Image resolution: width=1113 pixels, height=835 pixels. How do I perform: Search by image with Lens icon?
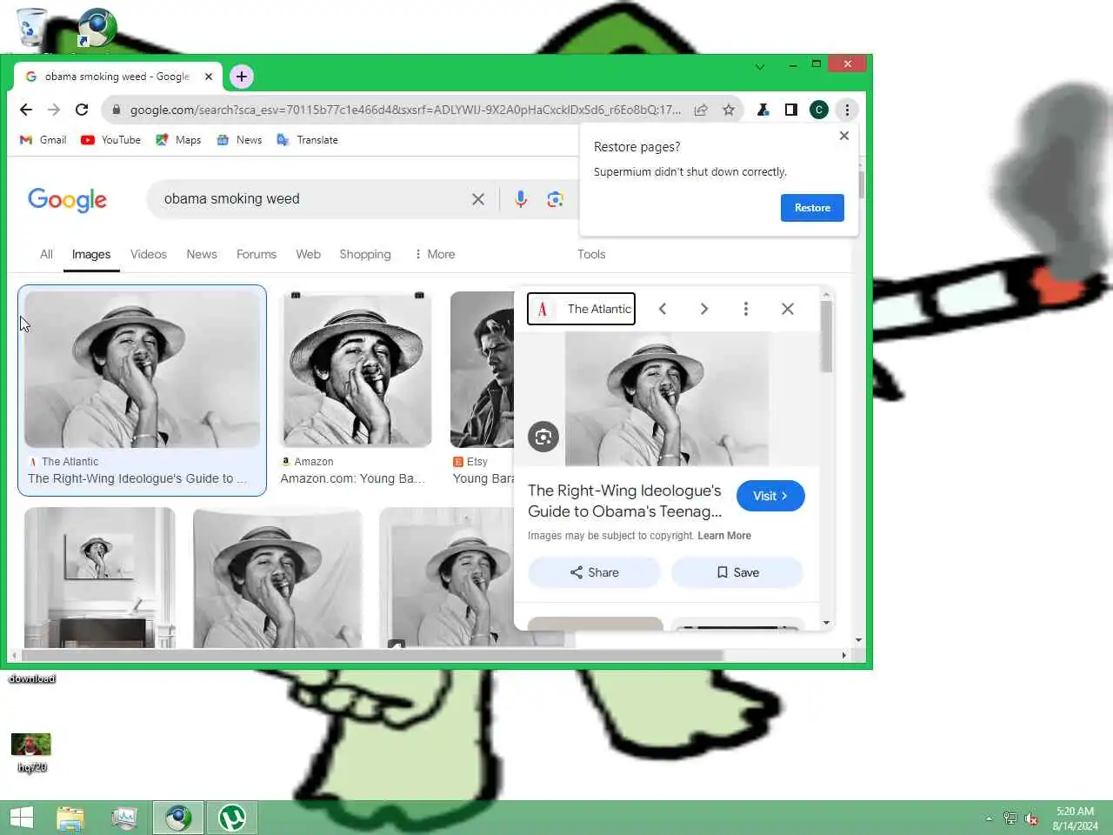(556, 199)
